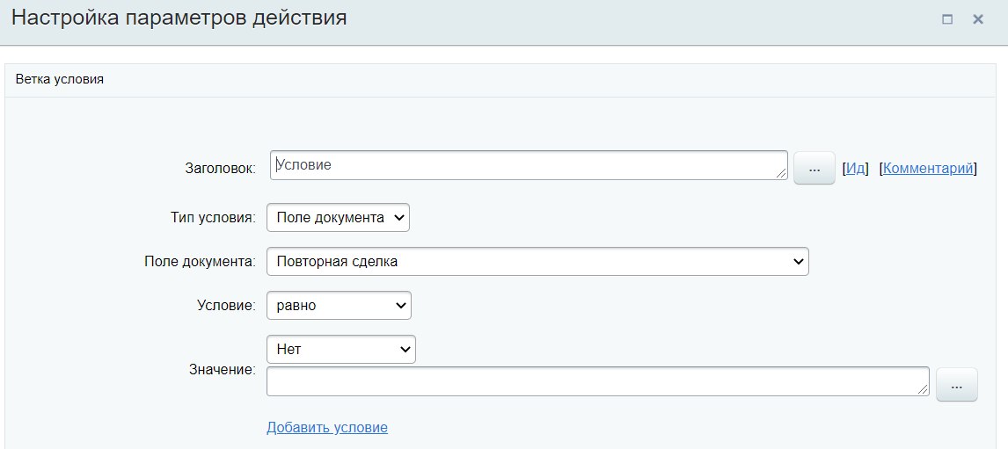Click the Заголовок text field
1008x449 pixels.
(x=529, y=165)
